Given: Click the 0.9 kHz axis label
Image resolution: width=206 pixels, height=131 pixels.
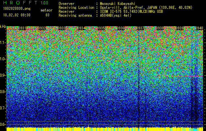Looking at the screenshot, I should coord(3,75).
